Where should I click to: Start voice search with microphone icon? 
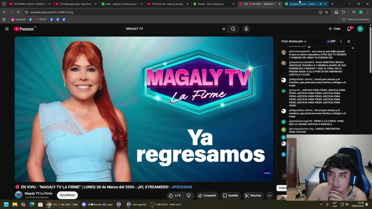246,29
